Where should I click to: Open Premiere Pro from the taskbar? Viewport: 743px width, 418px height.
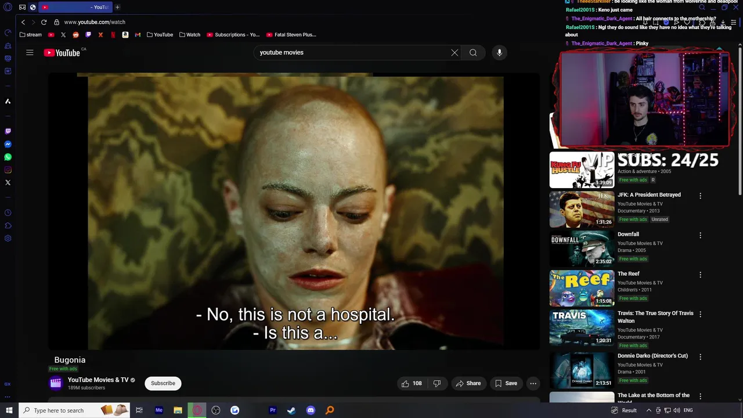[272, 410]
